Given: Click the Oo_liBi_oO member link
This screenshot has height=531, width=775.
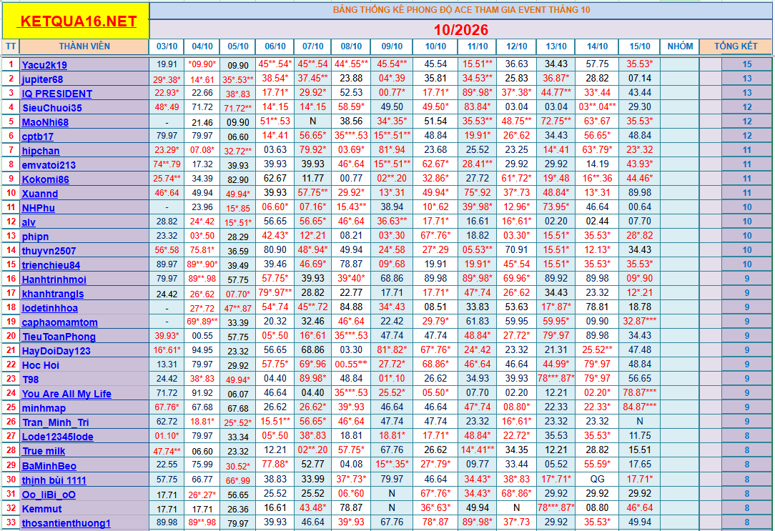Looking at the screenshot, I should tap(49, 495).
